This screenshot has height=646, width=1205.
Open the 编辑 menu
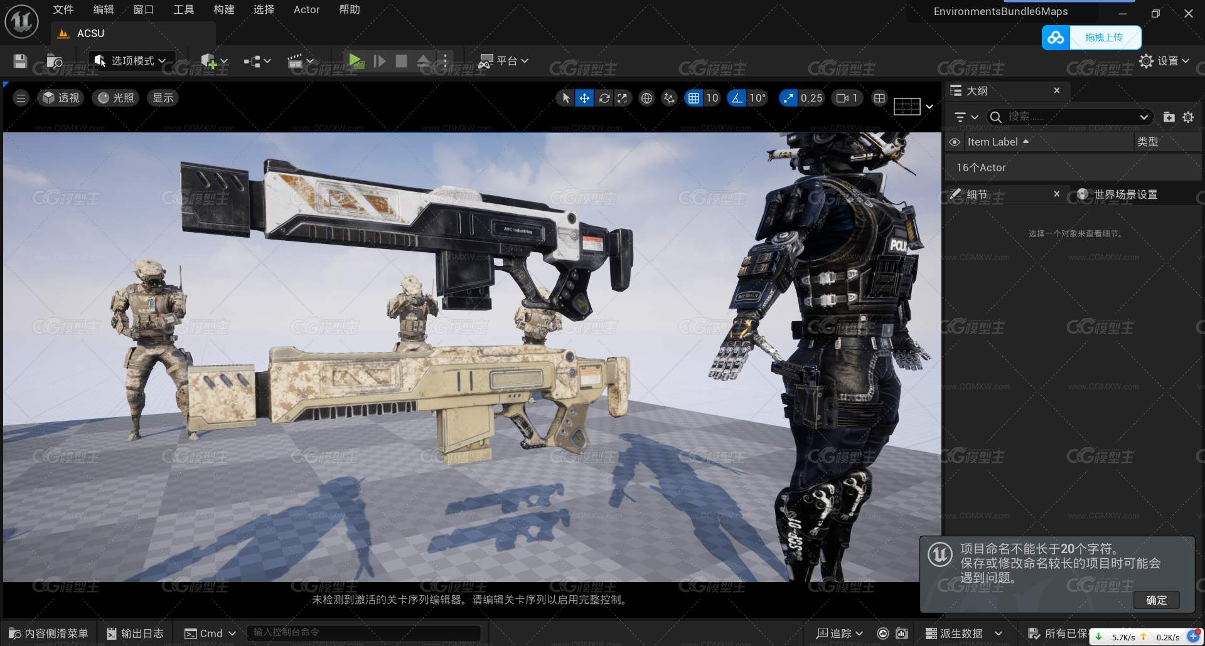[x=104, y=9]
